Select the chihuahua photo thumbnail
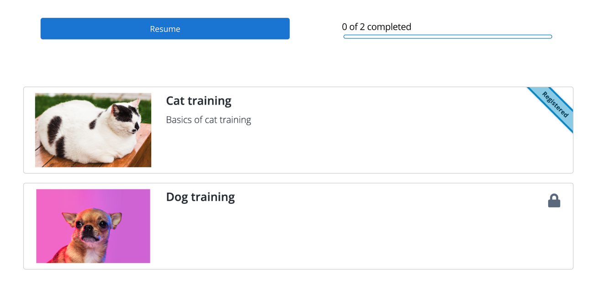Screen dimensions: 603x305 point(93,226)
